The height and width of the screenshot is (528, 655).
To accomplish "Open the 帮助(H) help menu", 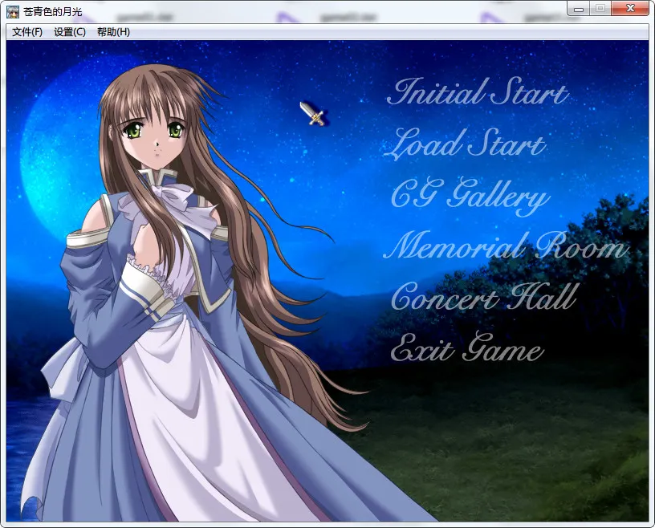I will [113, 32].
